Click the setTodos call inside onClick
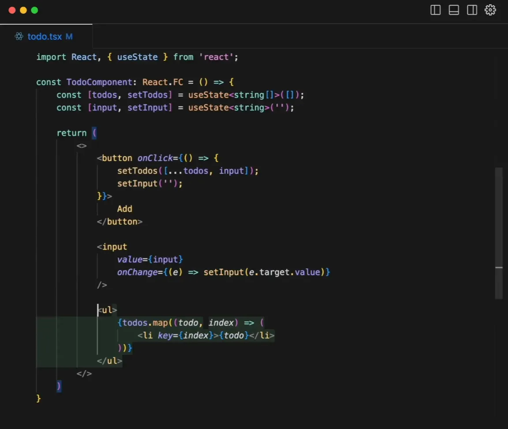This screenshot has width=508, height=429. pos(137,171)
